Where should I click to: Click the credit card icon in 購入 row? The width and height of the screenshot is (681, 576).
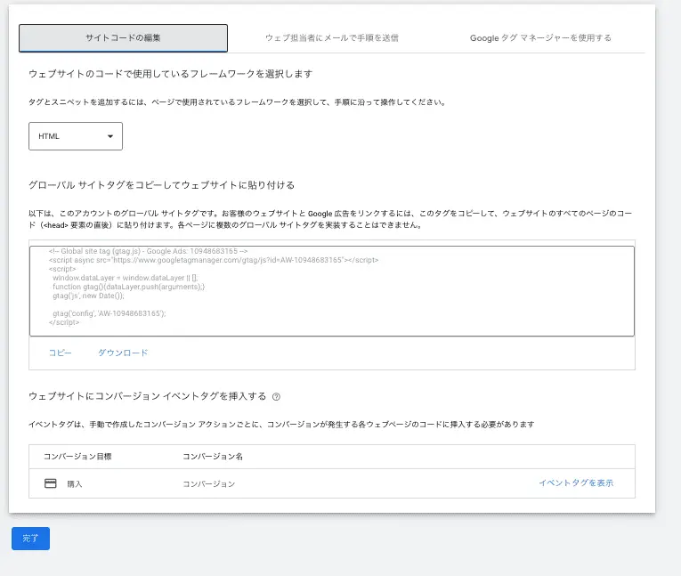point(51,483)
